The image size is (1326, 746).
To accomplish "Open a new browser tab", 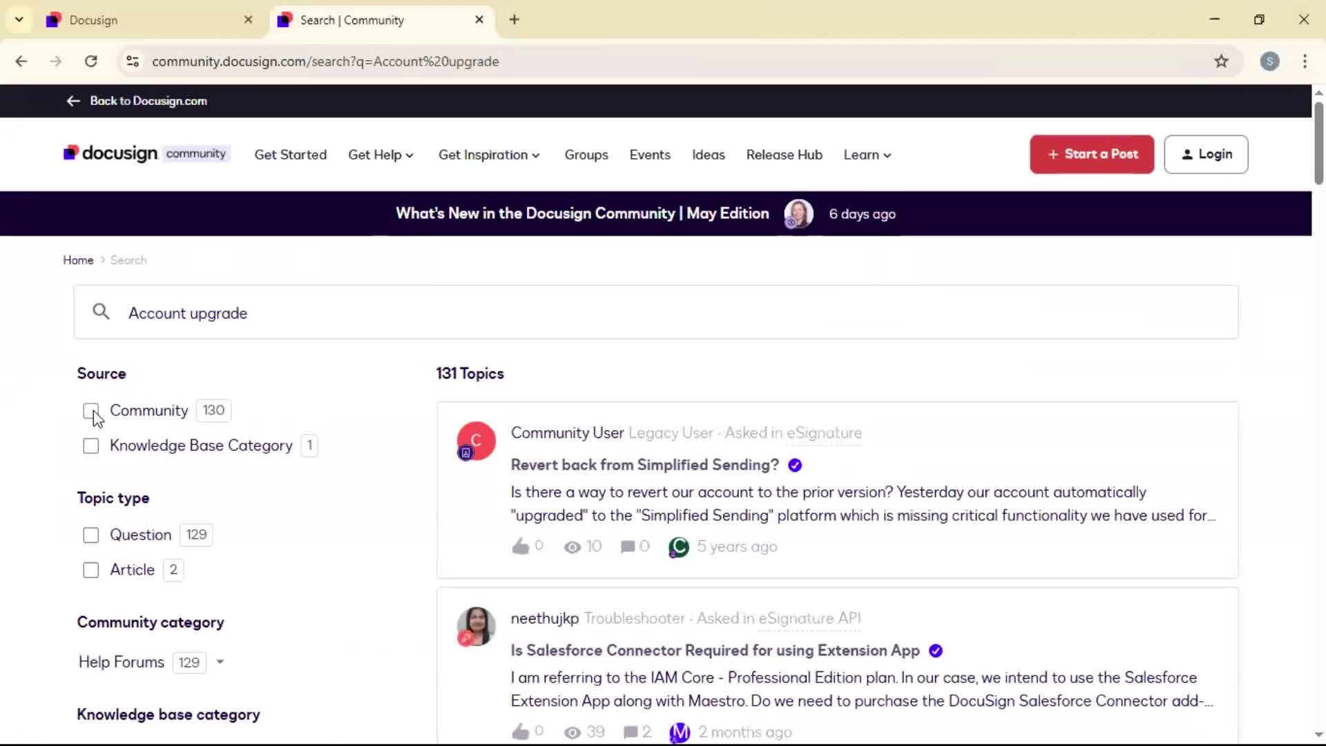I will (514, 19).
